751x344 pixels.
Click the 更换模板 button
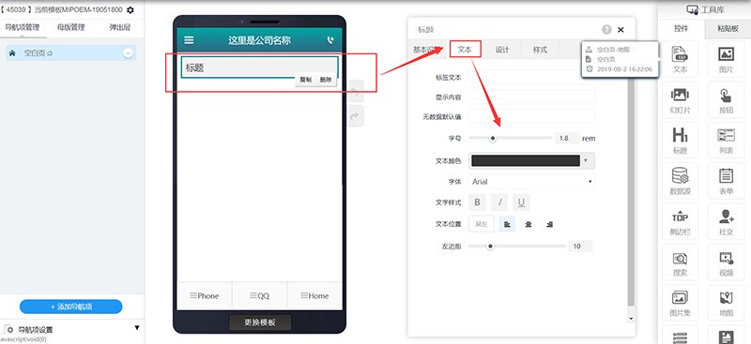[260, 322]
